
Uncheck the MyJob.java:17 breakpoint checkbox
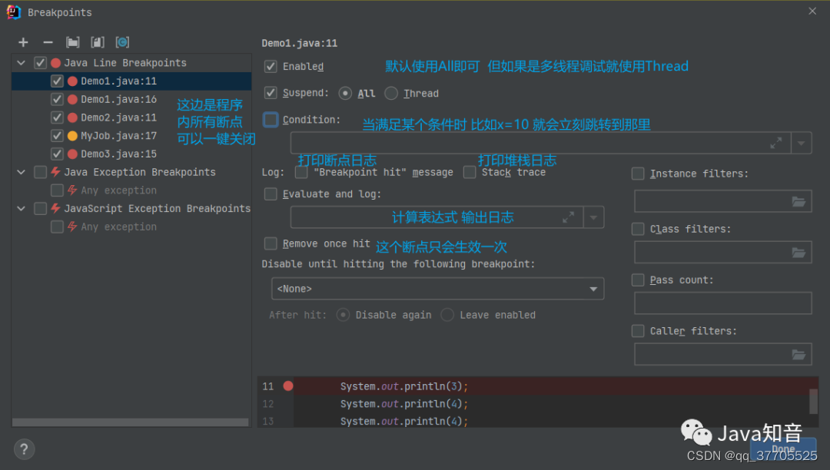coord(57,136)
